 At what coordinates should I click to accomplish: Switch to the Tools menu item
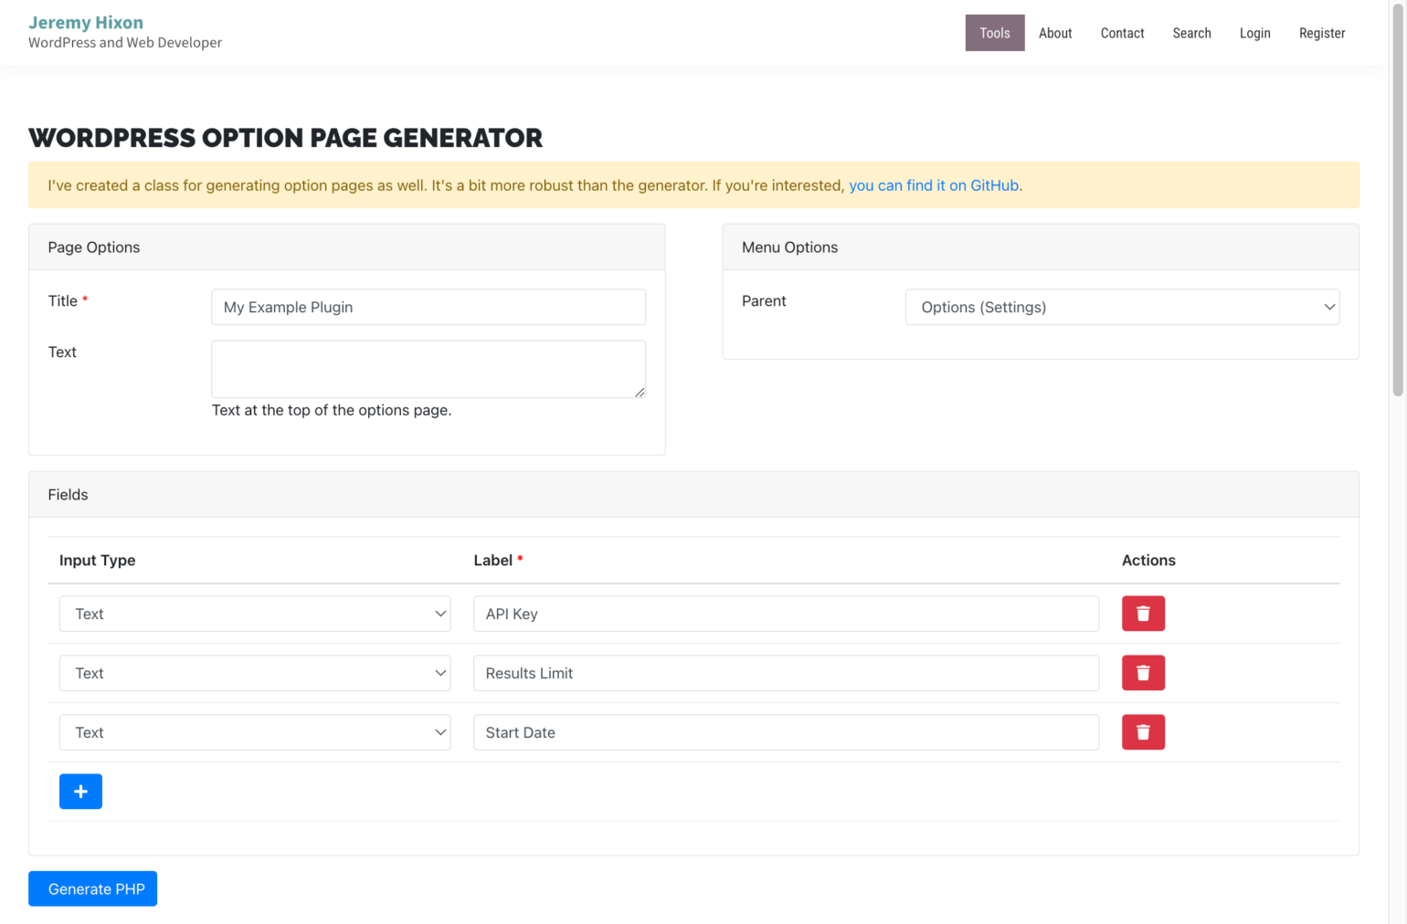coord(995,32)
